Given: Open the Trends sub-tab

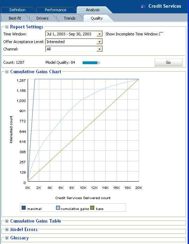Looking at the screenshot, I should 70,18.
